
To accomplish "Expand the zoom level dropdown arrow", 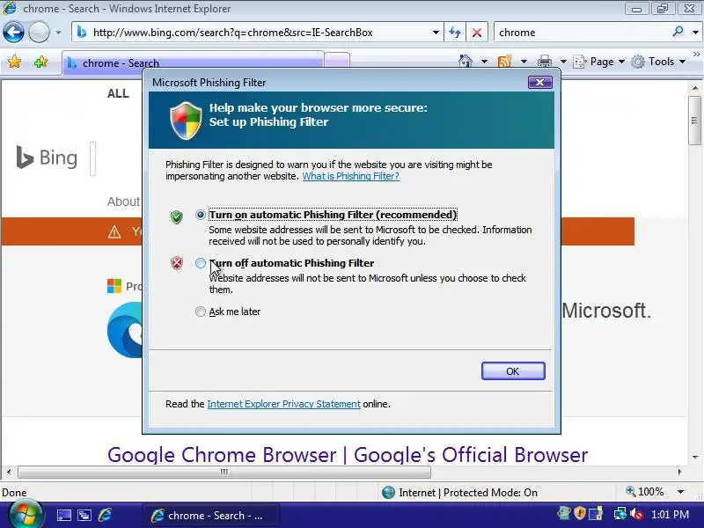I will (x=680, y=492).
